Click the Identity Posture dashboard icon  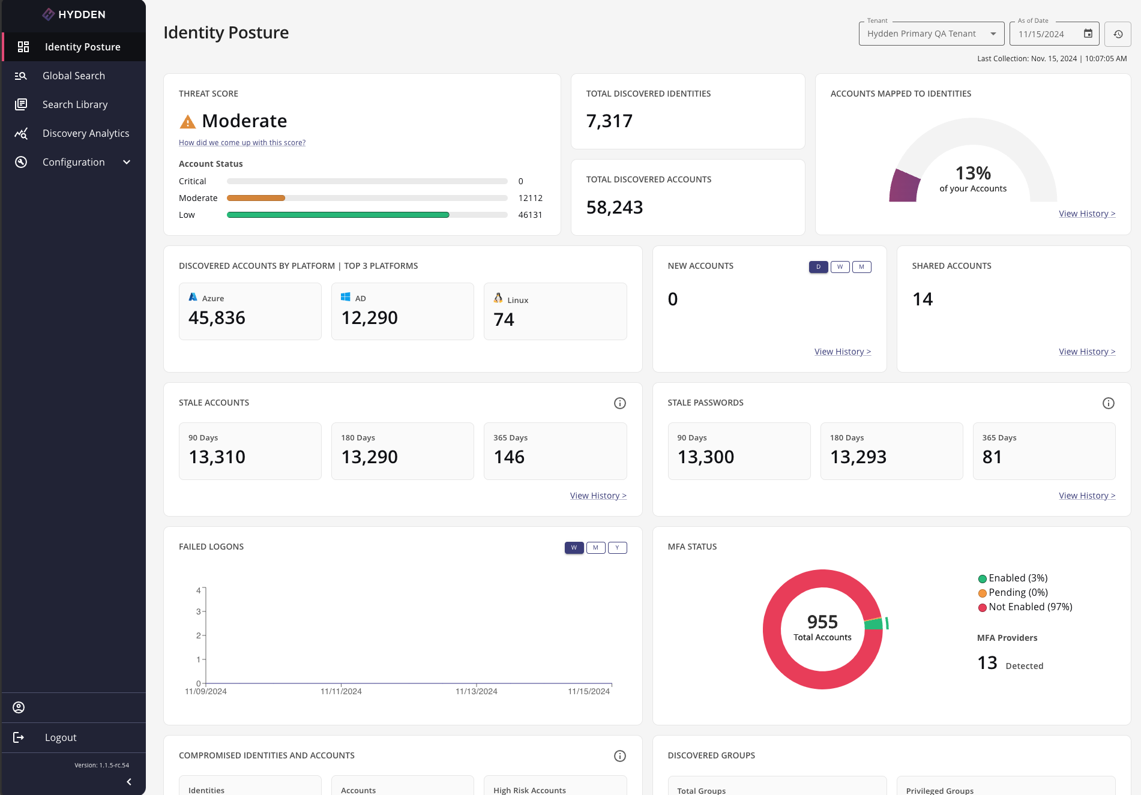(x=23, y=47)
